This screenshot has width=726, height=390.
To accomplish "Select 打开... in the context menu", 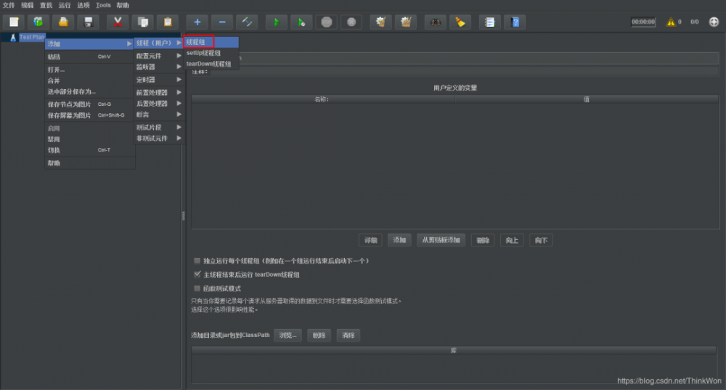I will point(89,70).
